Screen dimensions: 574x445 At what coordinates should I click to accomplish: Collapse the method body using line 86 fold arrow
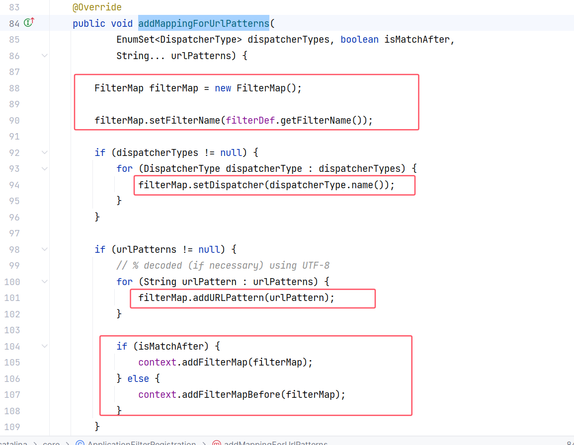(45, 56)
